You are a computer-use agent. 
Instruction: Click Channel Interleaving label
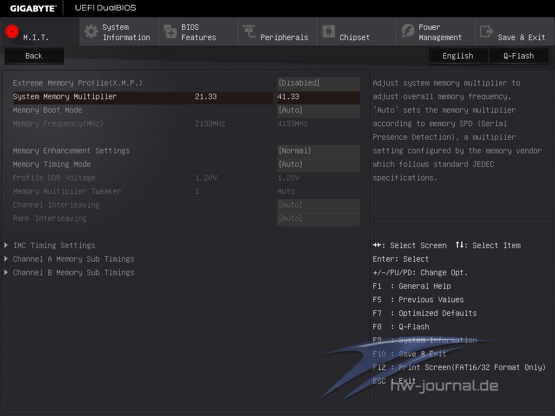(56, 205)
